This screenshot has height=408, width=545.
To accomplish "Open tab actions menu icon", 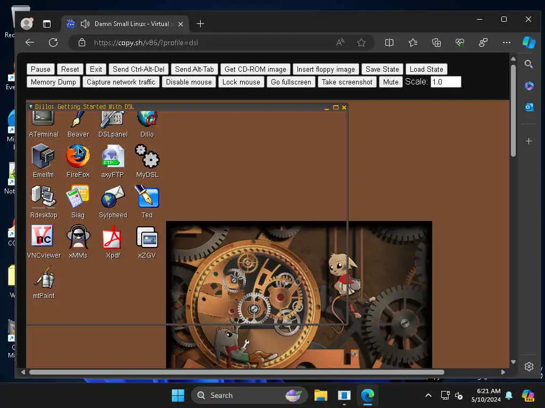I will click(x=47, y=24).
